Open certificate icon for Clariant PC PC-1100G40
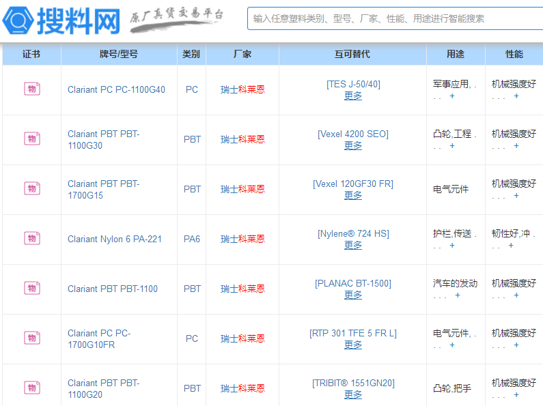Screen dimensions: 543x406 click(31, 89)
